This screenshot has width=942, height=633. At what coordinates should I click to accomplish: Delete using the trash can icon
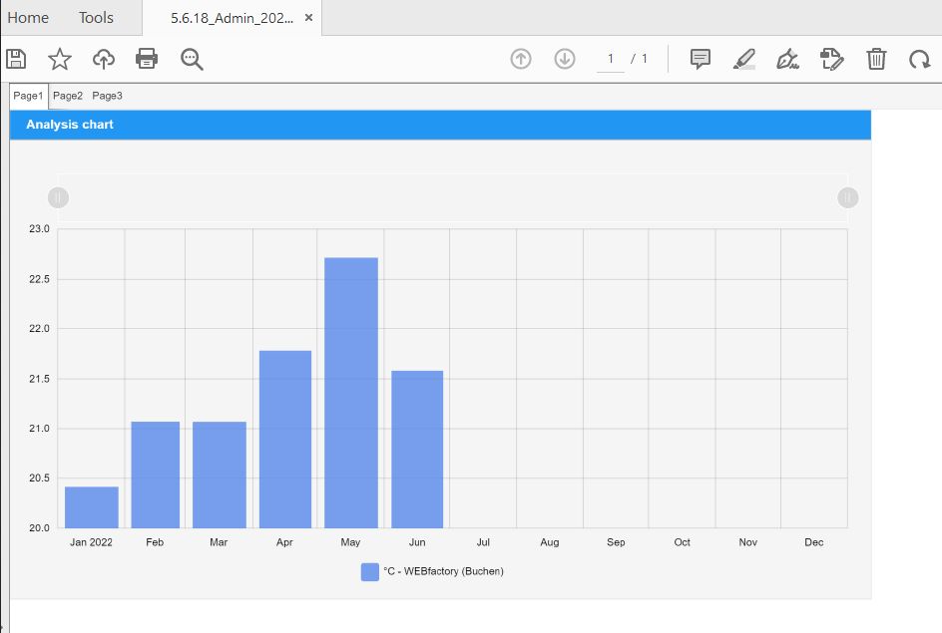click(x=876, y=59)
